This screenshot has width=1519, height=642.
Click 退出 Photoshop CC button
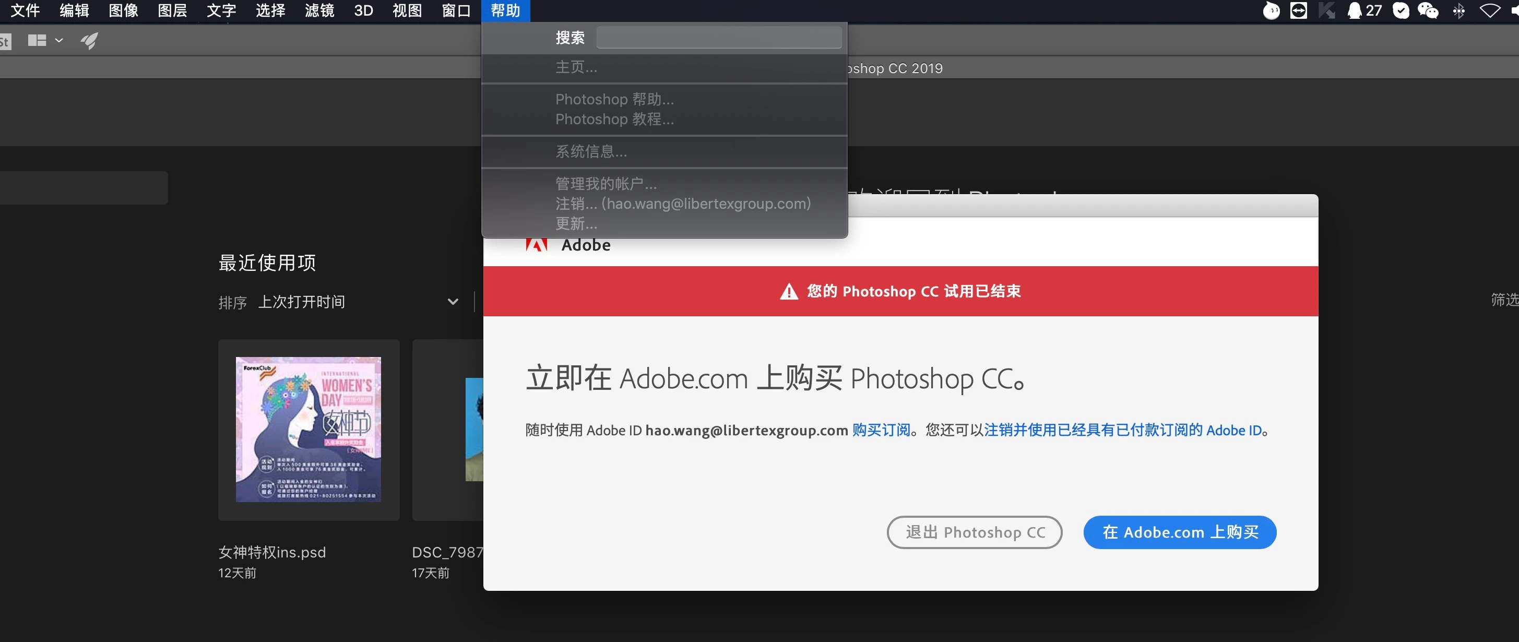(974, 532)
